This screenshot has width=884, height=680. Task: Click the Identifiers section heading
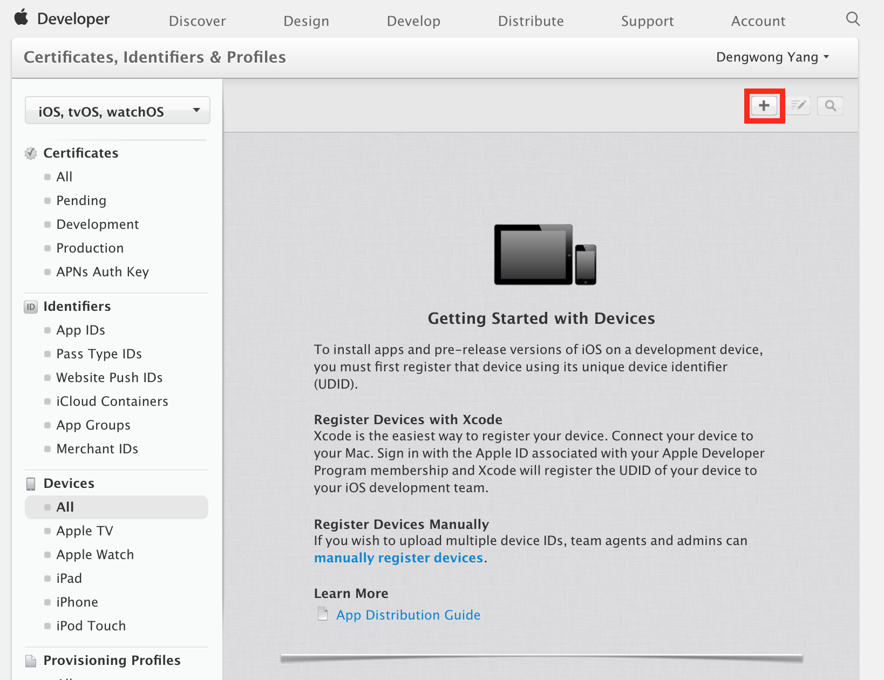(x=77, y=307)
